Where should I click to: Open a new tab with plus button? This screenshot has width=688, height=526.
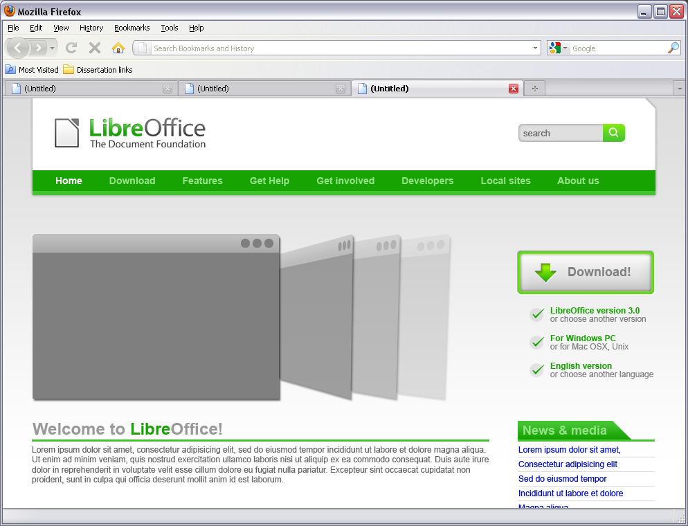(535, 89)
